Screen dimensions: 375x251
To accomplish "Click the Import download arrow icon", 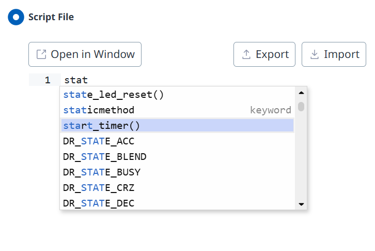I will click(314, 54).
